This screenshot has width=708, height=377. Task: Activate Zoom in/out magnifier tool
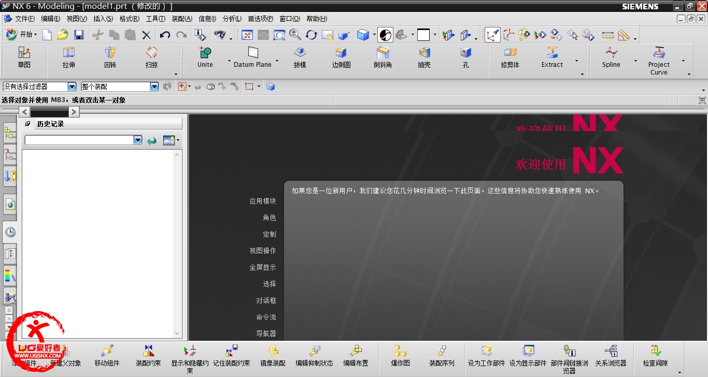point(295,35)
